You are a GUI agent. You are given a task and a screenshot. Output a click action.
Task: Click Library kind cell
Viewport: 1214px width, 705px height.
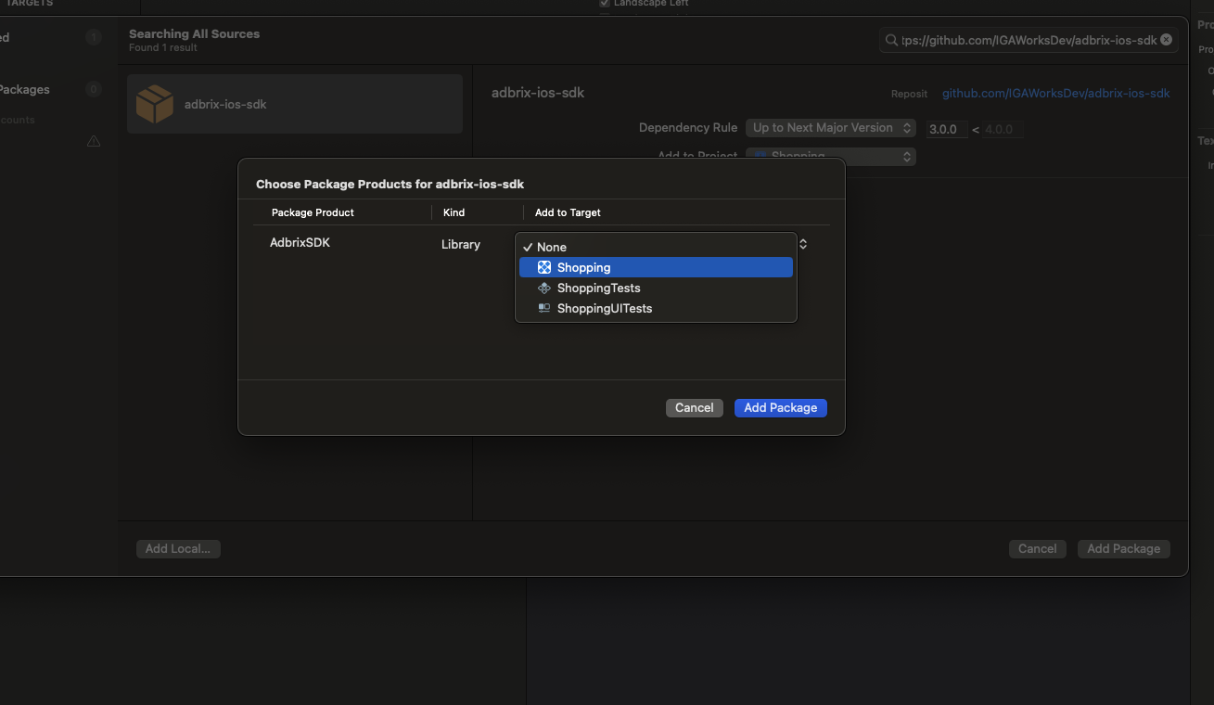(x=461, y=244)
